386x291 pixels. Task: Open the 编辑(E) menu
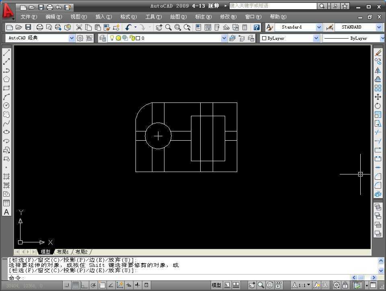[x=54, y=17]
